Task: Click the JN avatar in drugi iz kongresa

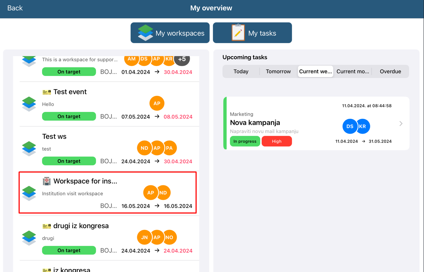Action: click(144, 237)
